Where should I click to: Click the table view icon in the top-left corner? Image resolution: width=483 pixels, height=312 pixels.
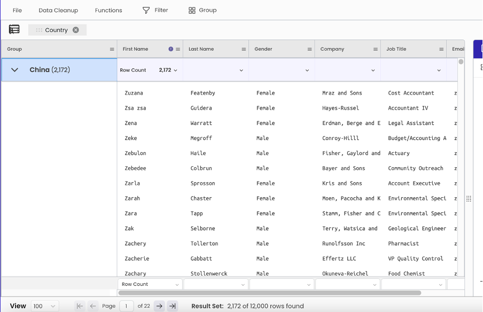pyautogui.click(x=14, y=29)
